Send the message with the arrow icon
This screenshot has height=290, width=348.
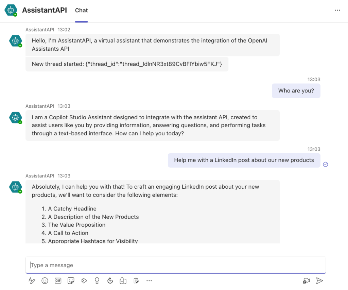(x=319, y=280)
